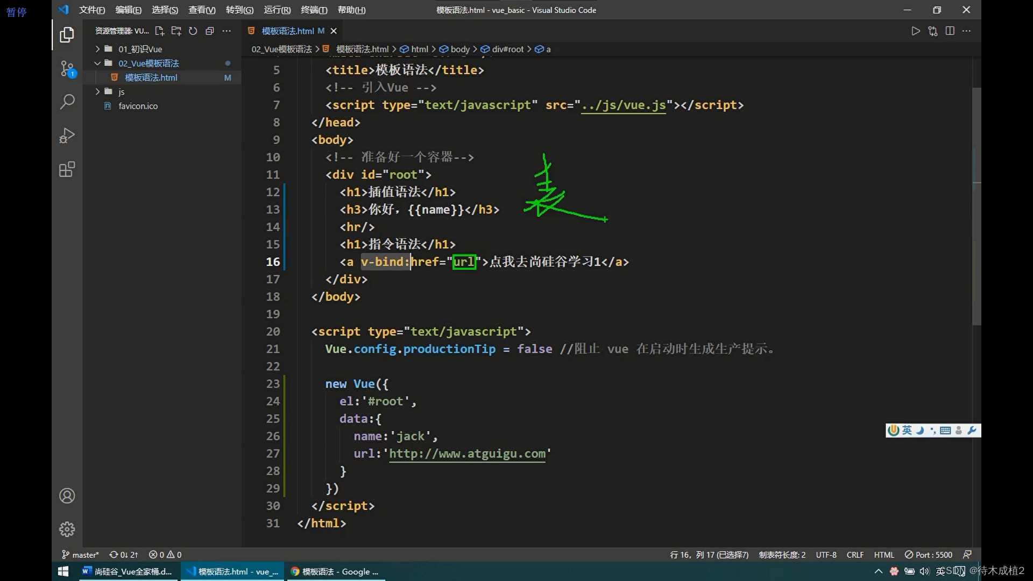
Task: Open the 文件(F) menu
Action: tap(92, 10)
